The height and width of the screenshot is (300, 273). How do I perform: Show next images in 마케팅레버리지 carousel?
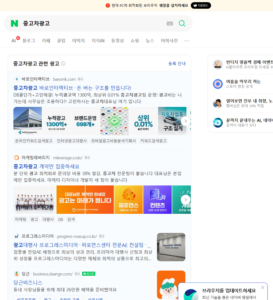pos(185,200)
